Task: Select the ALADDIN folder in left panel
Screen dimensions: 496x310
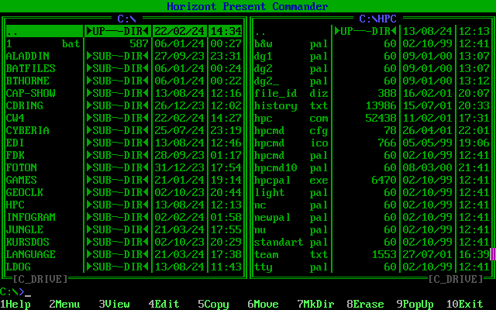Action: 28,57
